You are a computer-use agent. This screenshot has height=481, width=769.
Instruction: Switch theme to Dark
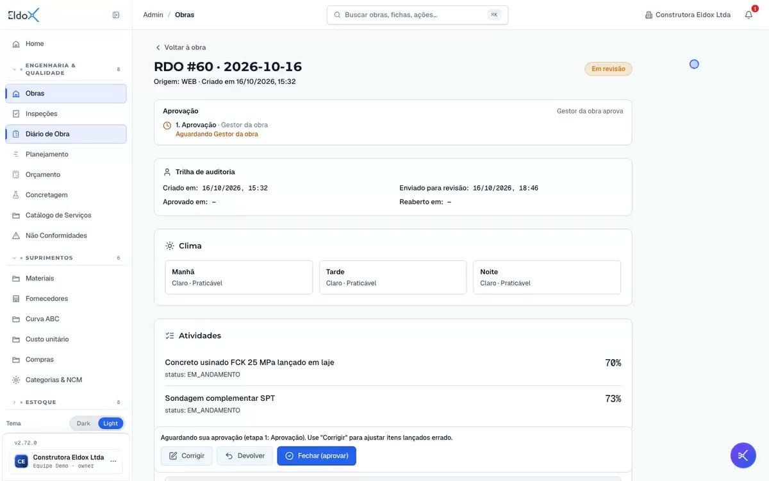coord(84,423)
